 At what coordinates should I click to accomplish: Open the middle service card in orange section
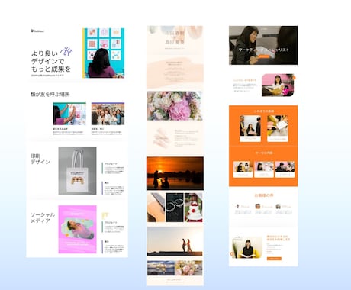click(x=264, y=169)
